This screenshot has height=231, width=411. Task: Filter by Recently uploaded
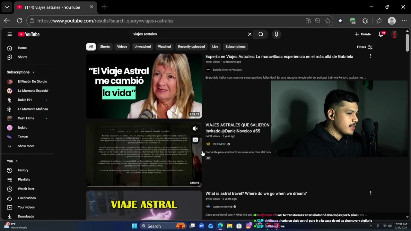coord(191,47)
